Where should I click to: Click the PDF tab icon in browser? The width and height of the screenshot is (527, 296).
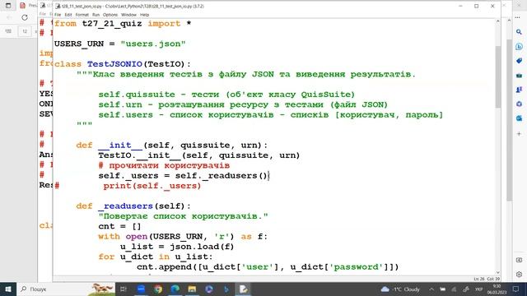coord(22,6)
